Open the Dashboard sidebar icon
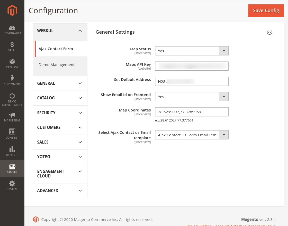288x226 pixels. tap(12, 28)
